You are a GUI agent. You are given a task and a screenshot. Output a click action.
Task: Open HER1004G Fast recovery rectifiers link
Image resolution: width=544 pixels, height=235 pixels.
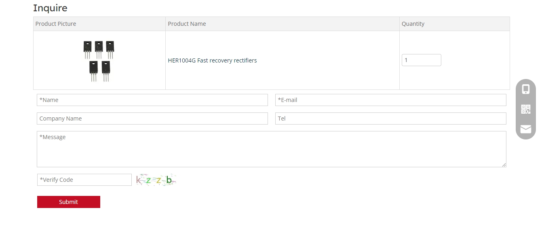pyautogui.click(x=212, y=60)
